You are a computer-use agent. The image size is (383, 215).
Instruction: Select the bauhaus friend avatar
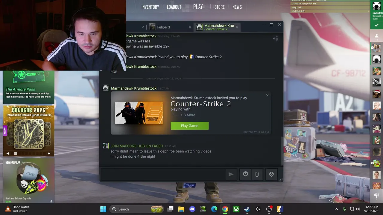(376, 82)
